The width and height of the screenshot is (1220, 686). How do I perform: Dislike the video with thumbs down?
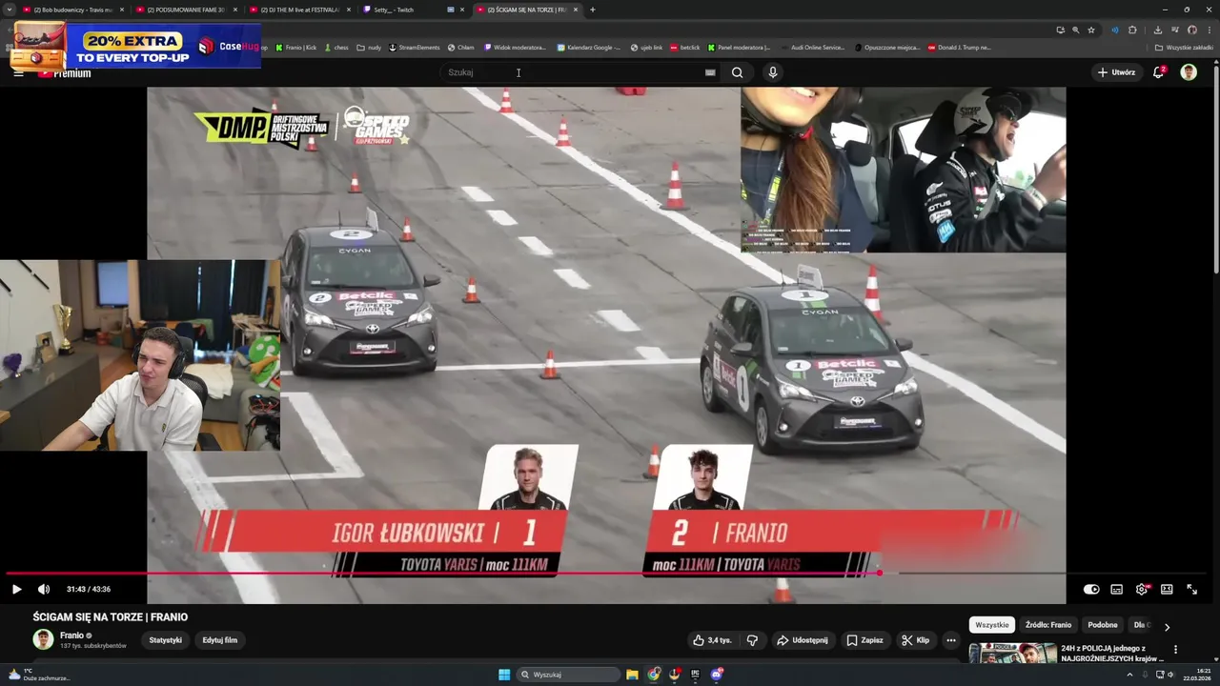752,640
